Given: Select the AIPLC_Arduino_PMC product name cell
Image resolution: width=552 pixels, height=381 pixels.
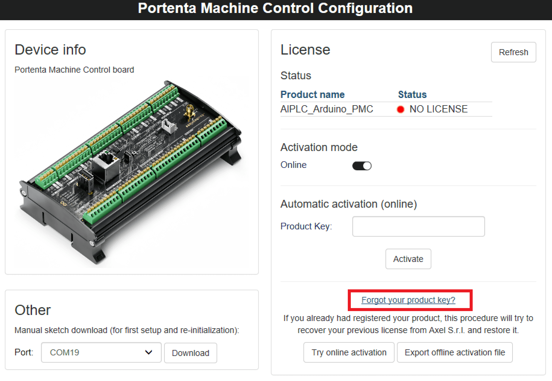Looking at the screenshot, I should coord(326,109).
